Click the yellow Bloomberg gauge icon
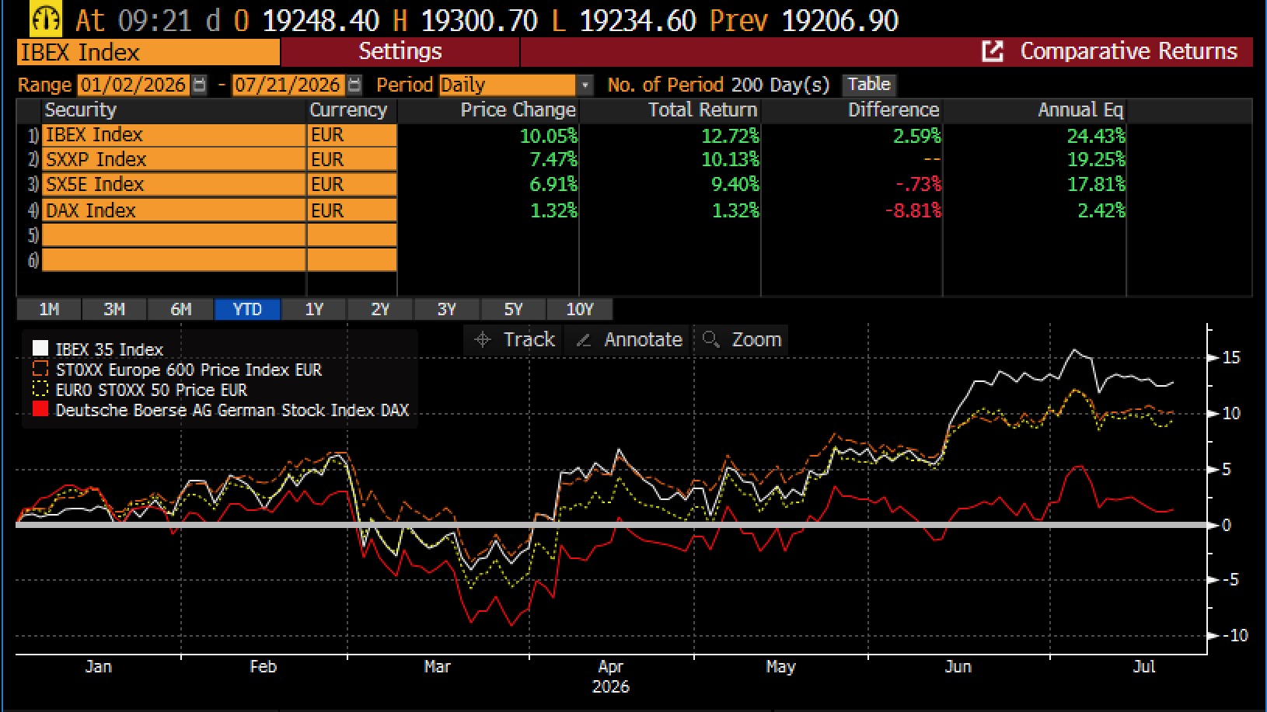 (45, 19)
